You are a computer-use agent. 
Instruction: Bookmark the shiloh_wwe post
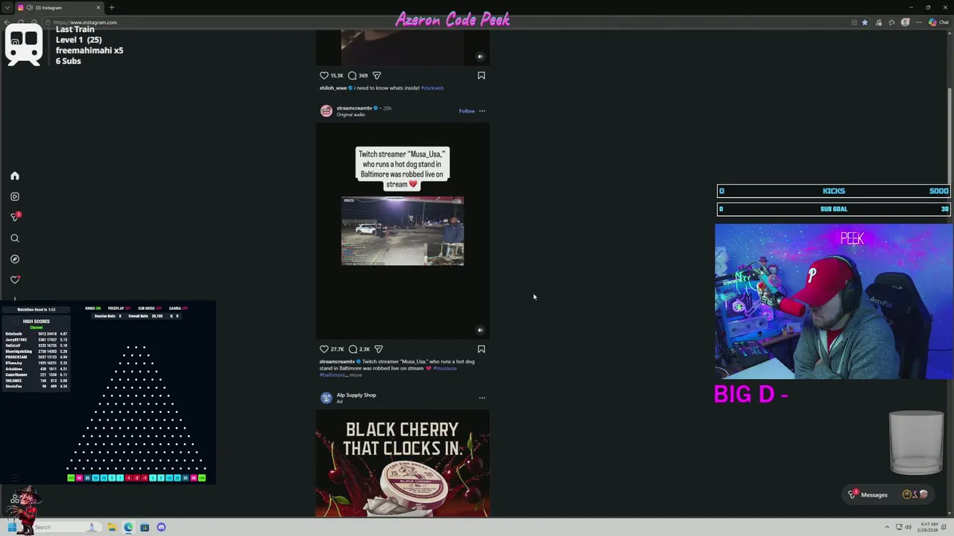click(x=481, y=75)
